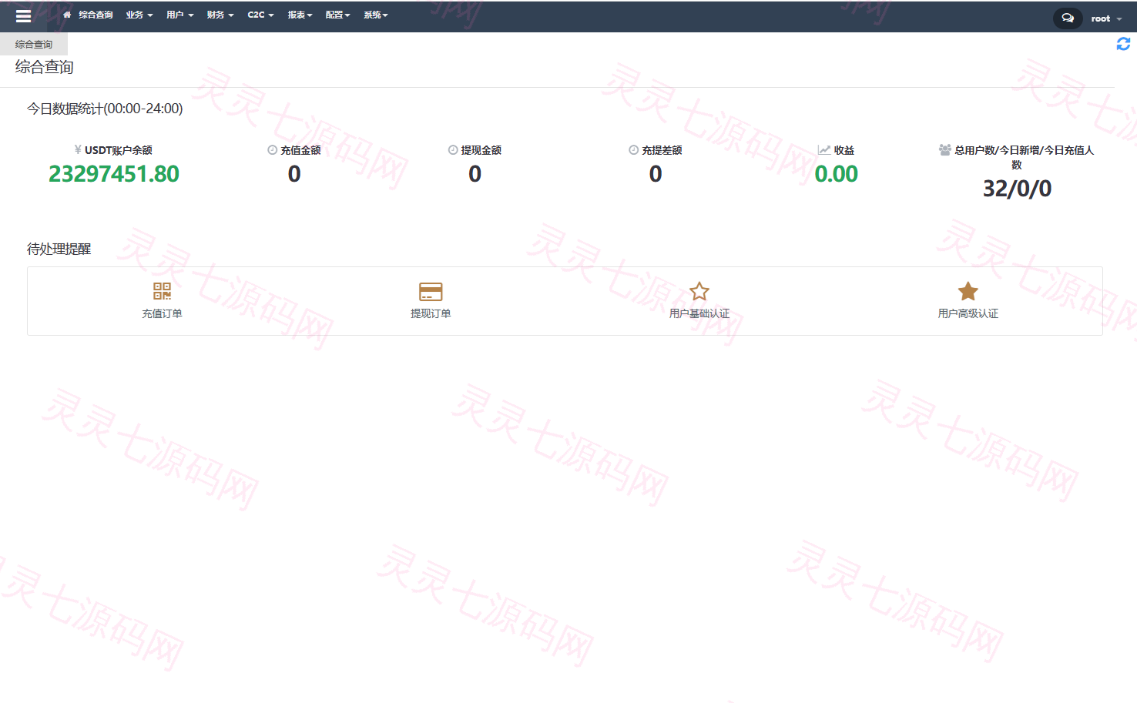Expand the 报表 dropdown menu
1137x703 pixels.
click(x=300, y=15)
